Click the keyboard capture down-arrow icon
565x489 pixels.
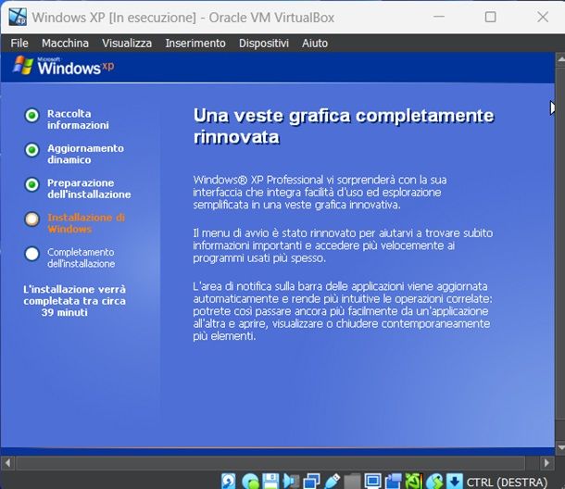coord(455,481)
